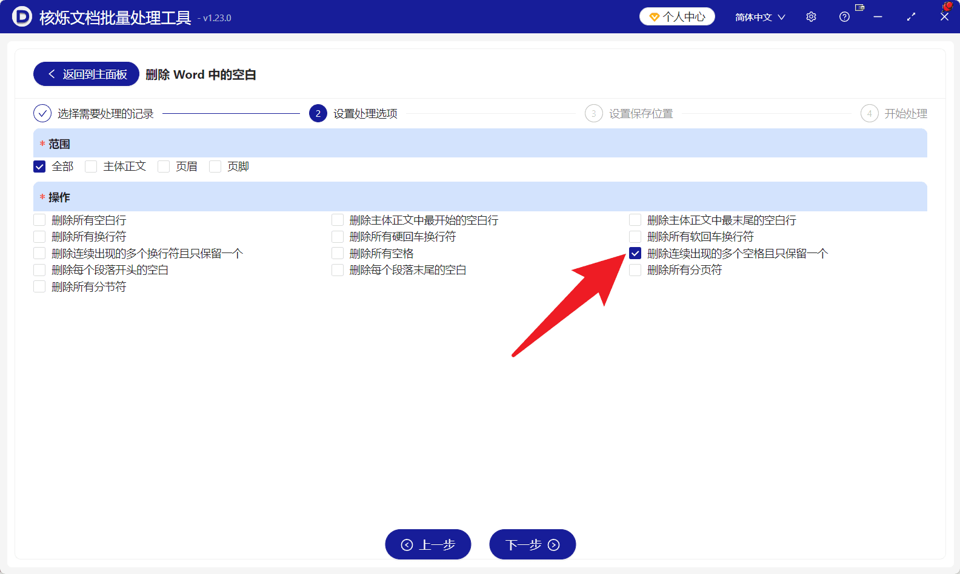Click the 下一步 next step button
The width and height of the screenshot is (960, 574).
click(532, 544)
